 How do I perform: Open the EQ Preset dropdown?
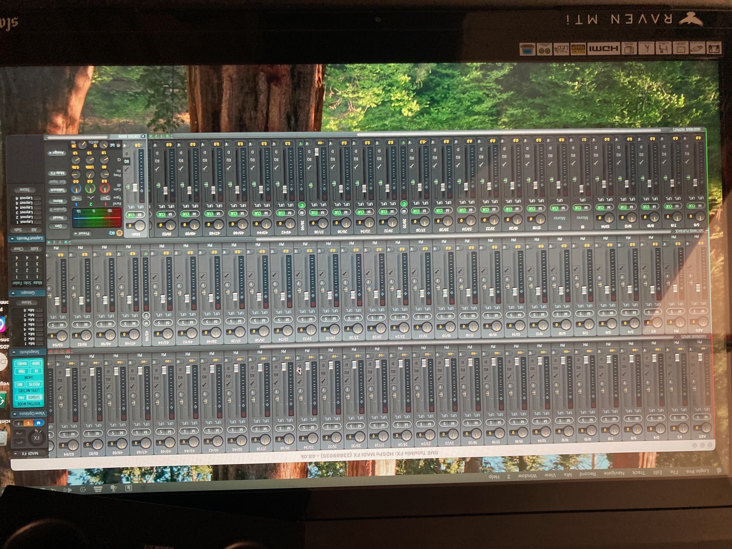(x=82, y=233)
